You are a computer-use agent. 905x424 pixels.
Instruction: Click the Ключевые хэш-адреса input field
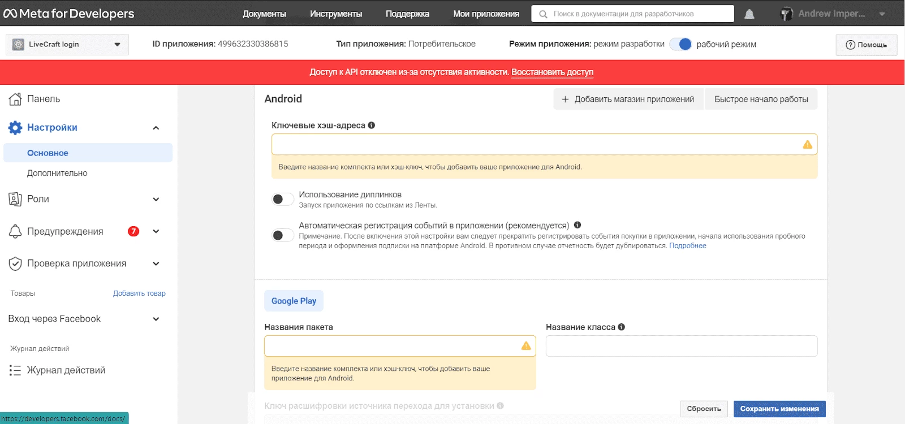click(x=544, y=145)
